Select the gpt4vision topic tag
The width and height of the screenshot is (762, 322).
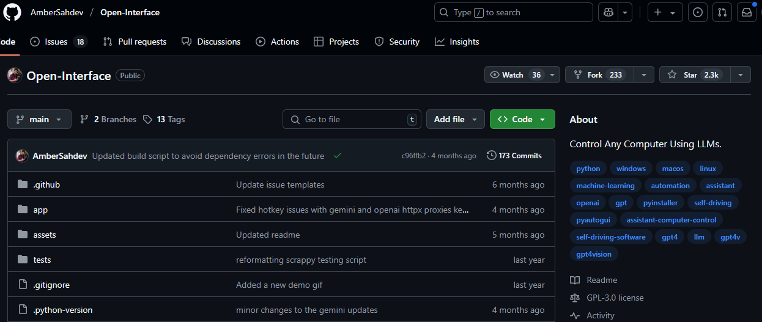[x=594, y=254]
